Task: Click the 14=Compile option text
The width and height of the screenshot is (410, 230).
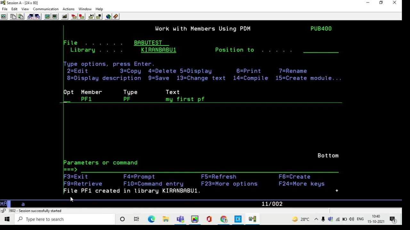Action: [250, 78]
